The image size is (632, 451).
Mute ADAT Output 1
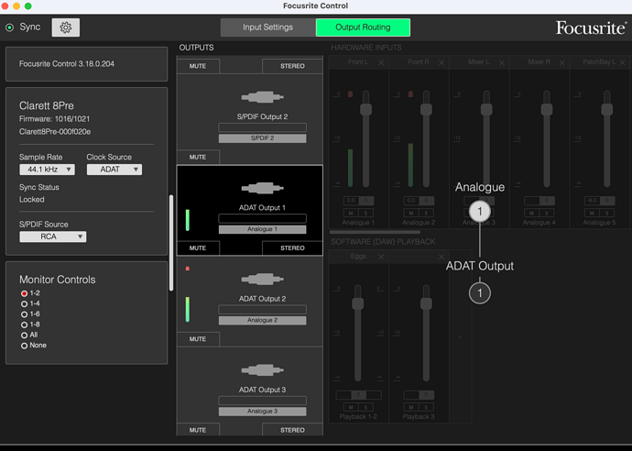(198, 248)
